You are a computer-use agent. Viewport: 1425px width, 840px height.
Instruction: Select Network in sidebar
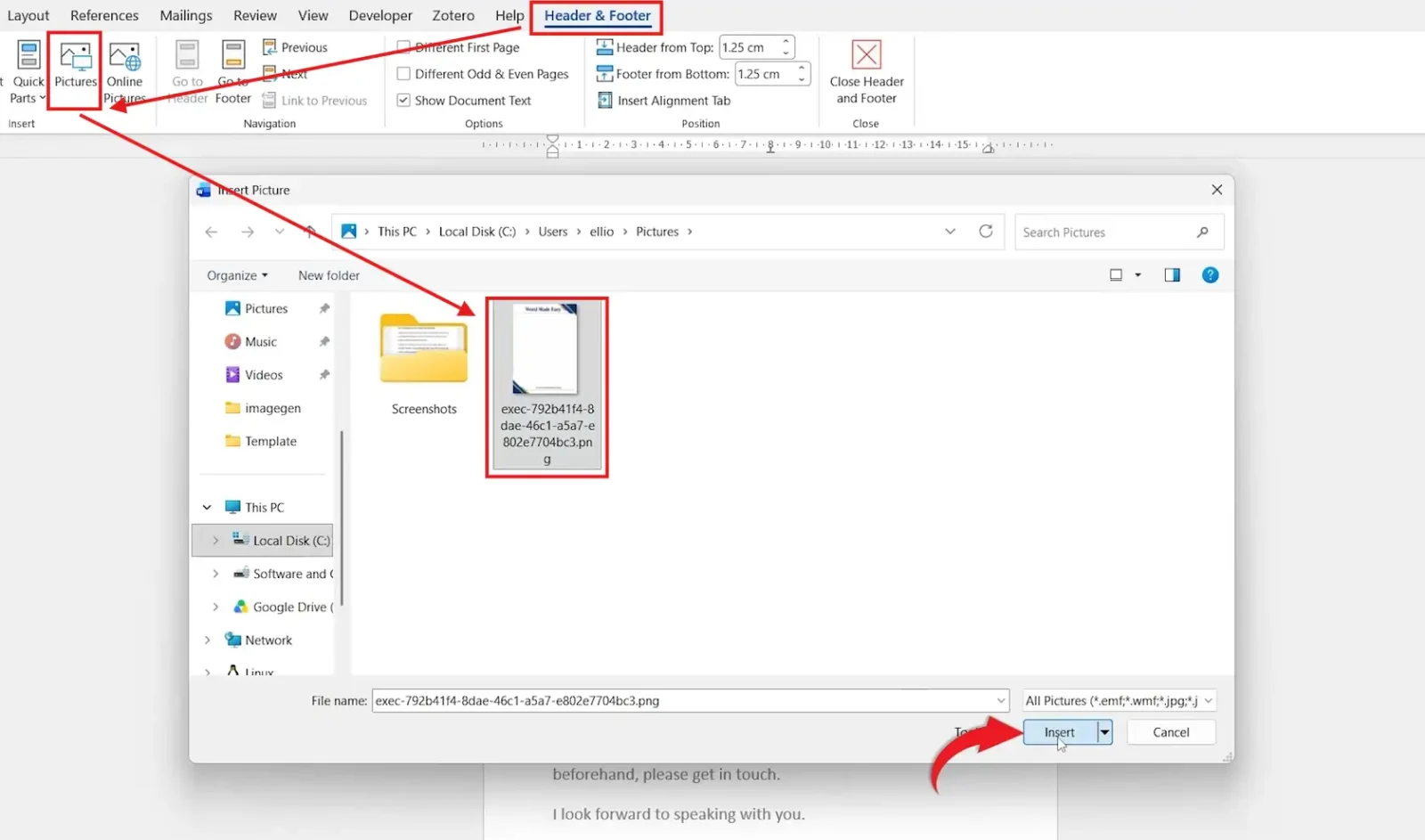tap(259, 640)
